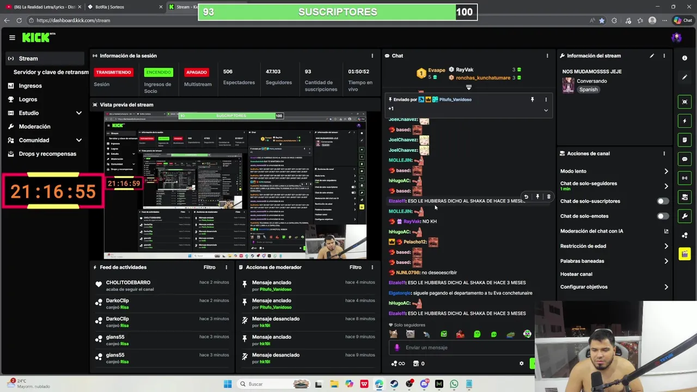Open Steam from the taskbar

394,384
